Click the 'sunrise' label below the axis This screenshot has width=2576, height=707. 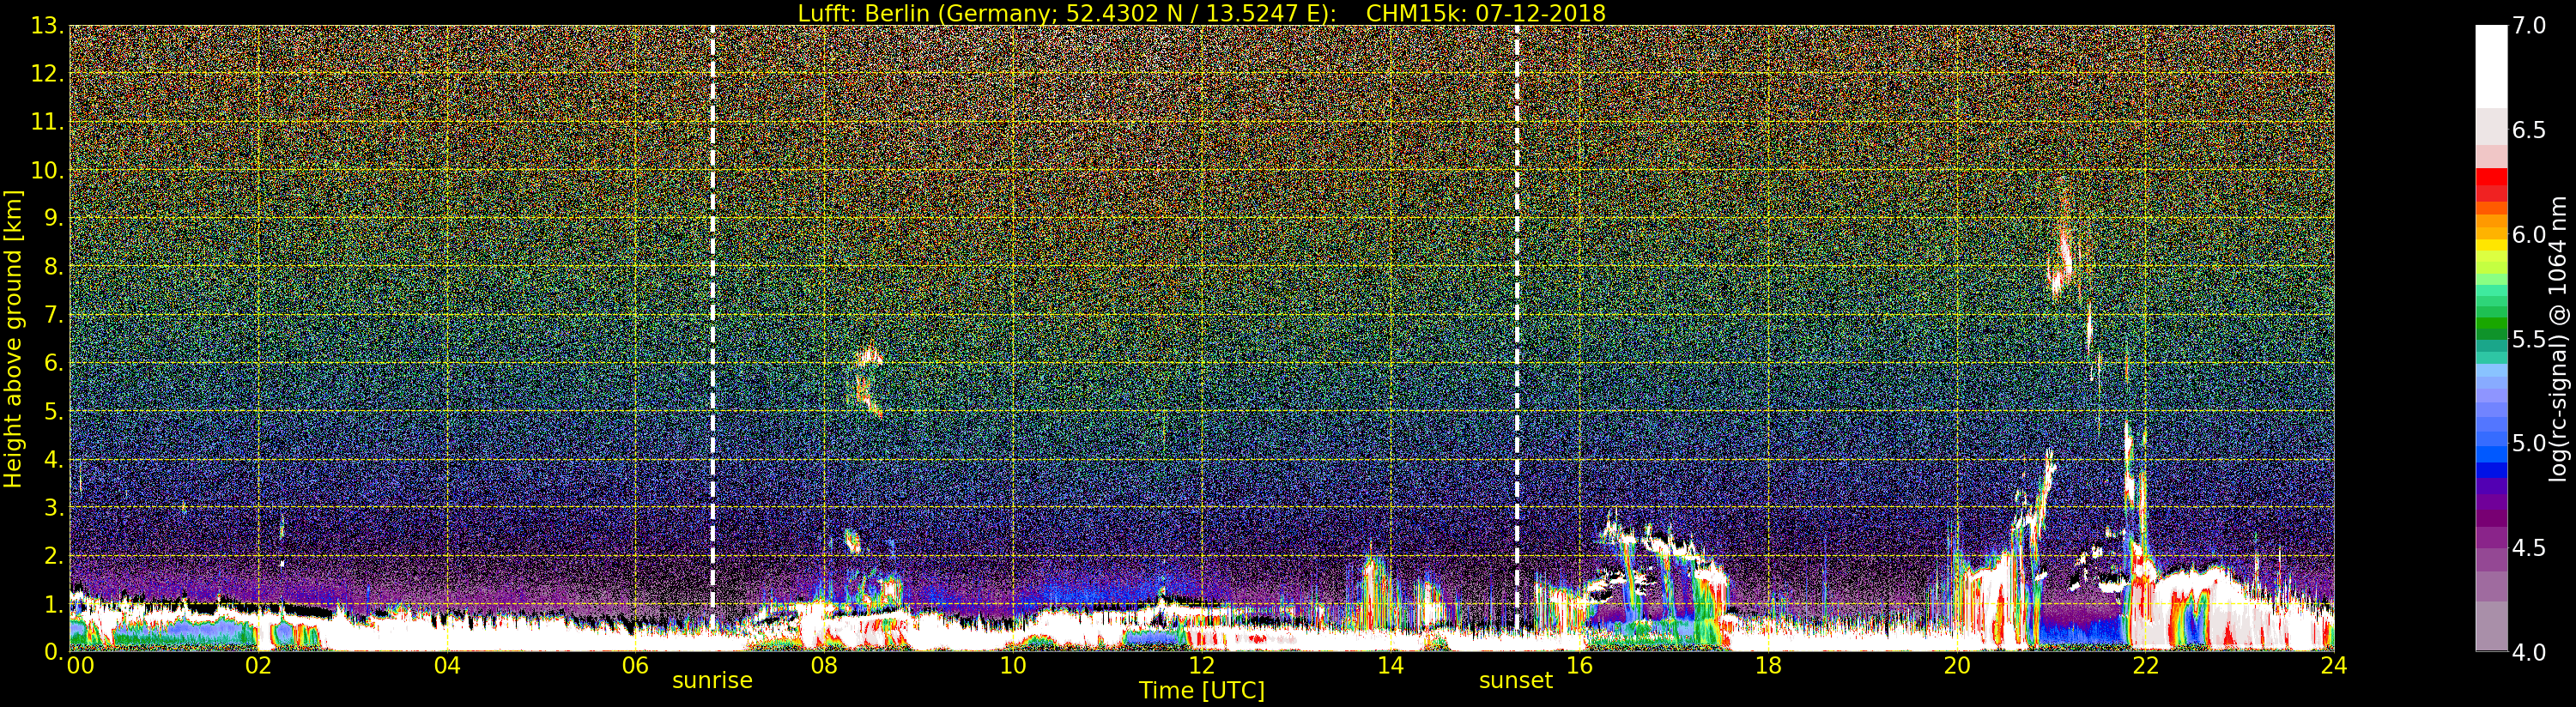(712, 681)
